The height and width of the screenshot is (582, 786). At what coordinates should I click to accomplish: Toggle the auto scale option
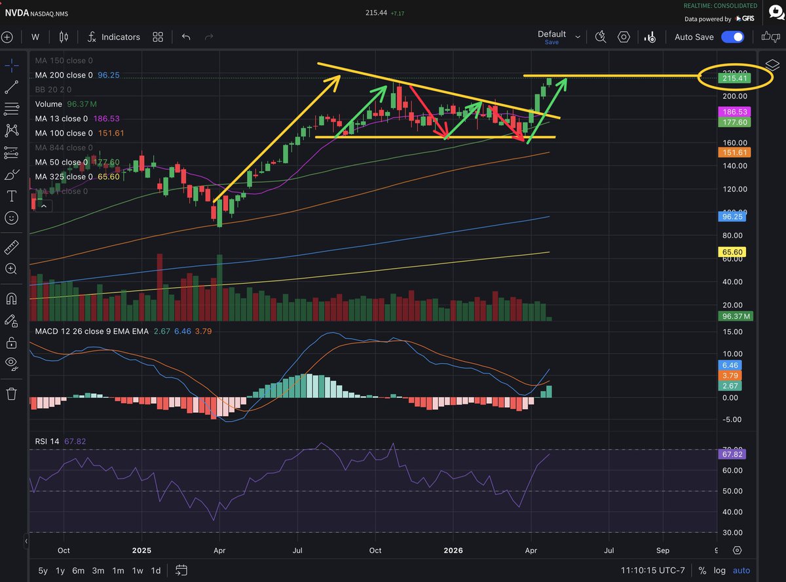(741, 570)
